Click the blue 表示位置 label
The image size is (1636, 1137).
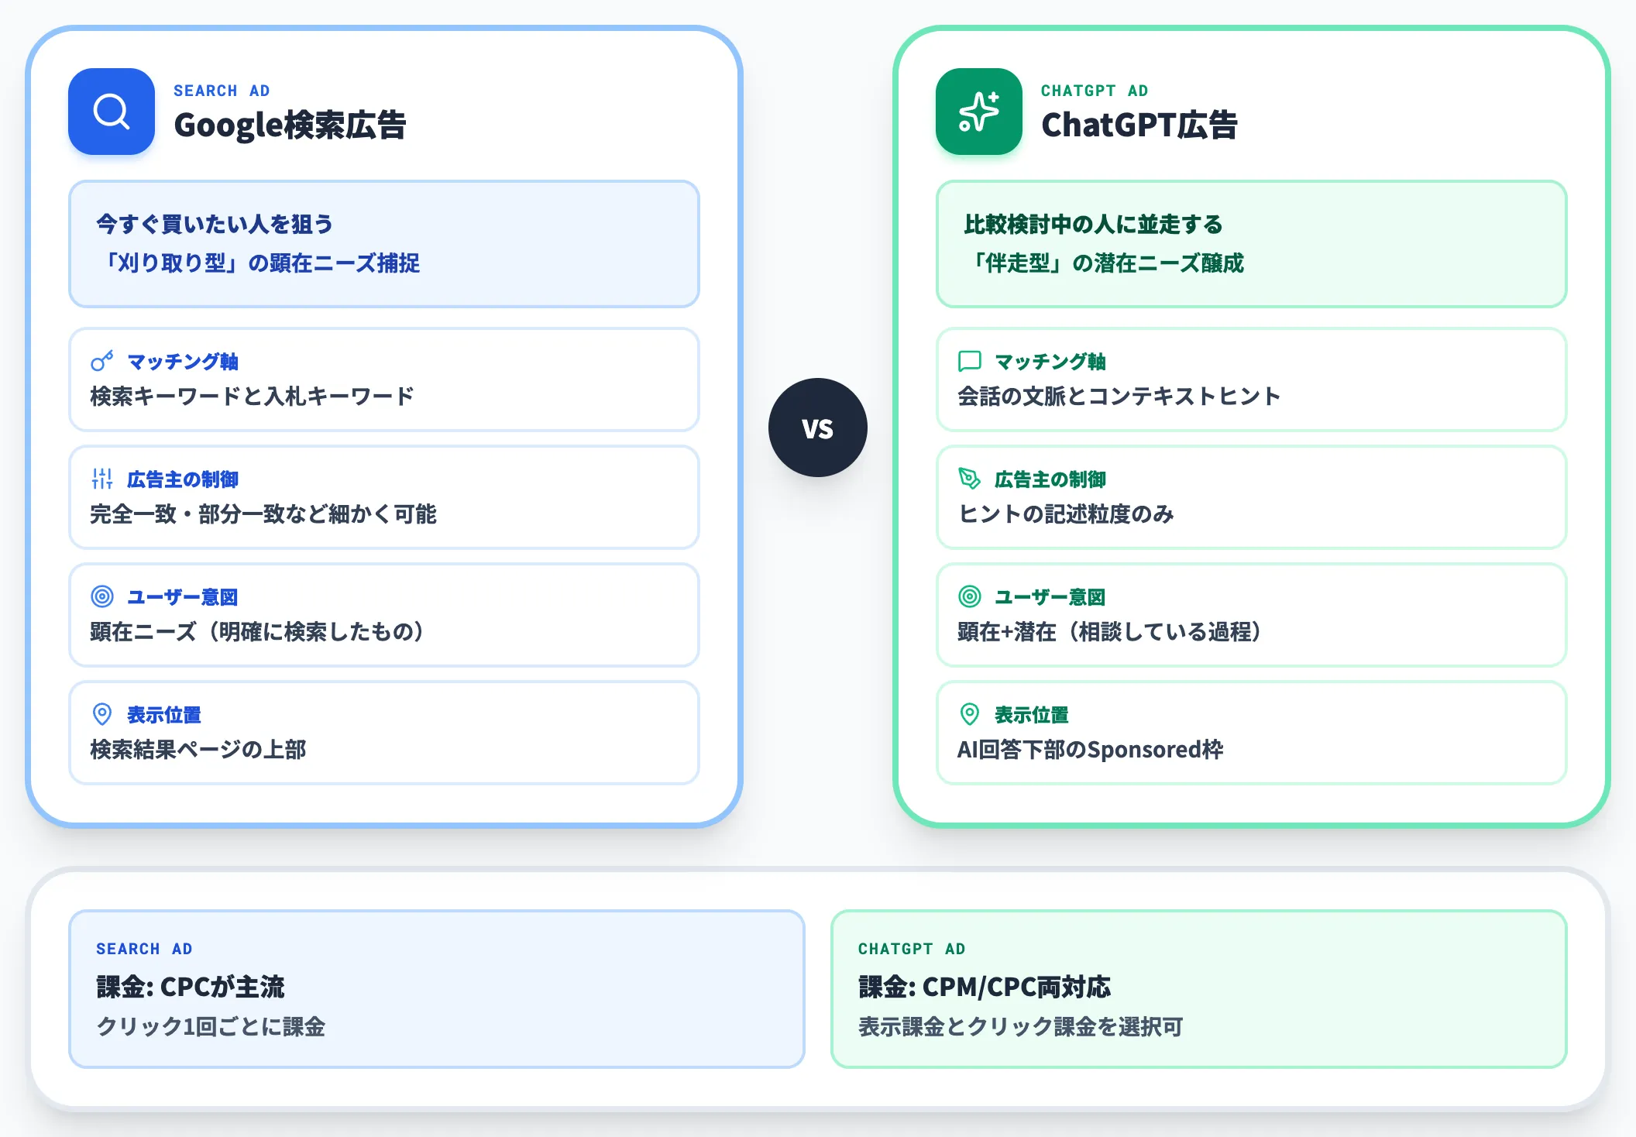point(164,715)
